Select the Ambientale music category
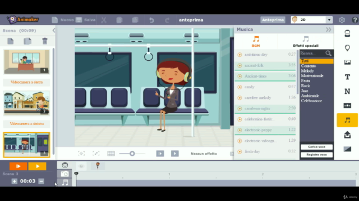Image resolution: width=359 pixels, height=201 pixels. 310,96
